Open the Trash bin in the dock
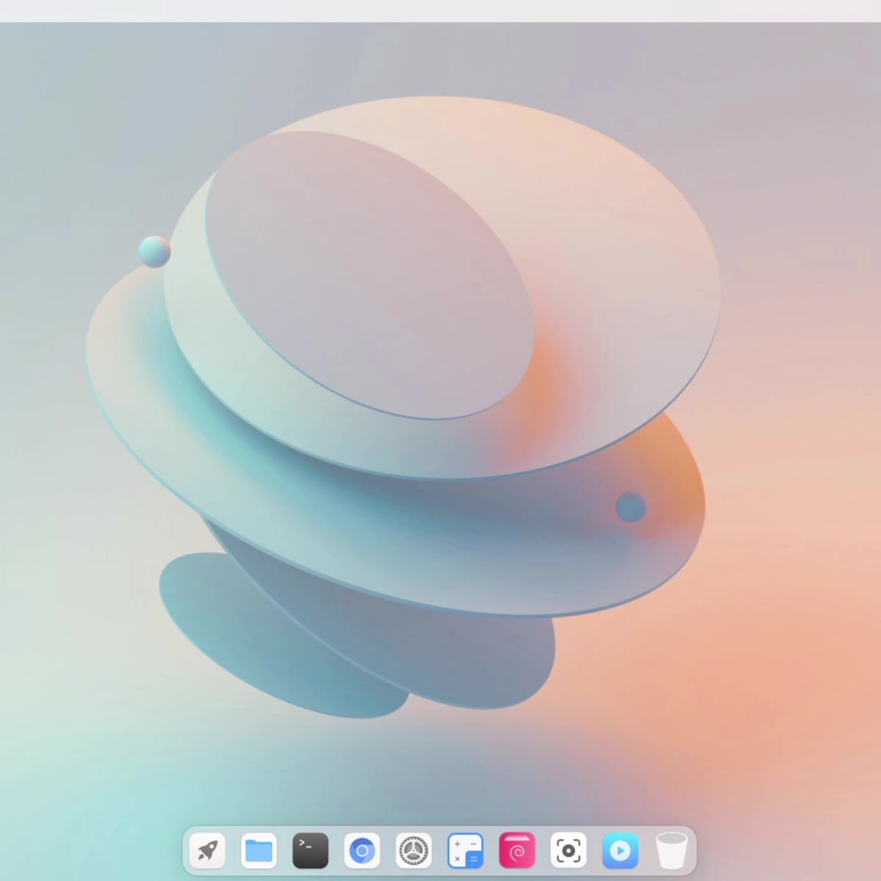This screenshot has height=881, width=881. [671, 850]
